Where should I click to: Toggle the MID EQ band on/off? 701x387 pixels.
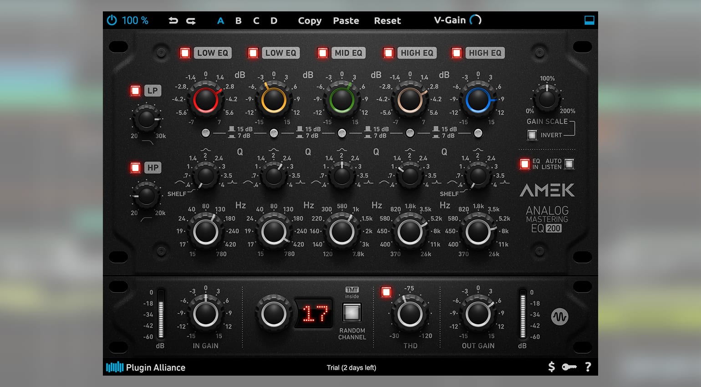[323, 53]
